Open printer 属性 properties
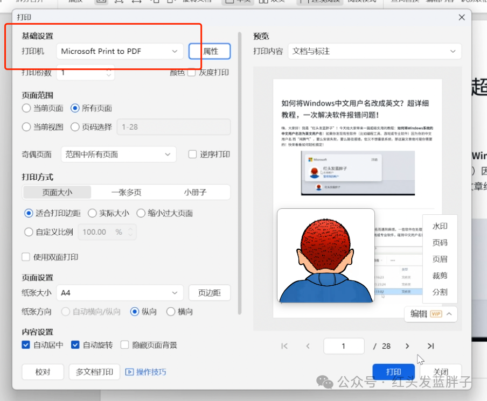The width and height of the screenshot is (487, 401). point(210,51)
